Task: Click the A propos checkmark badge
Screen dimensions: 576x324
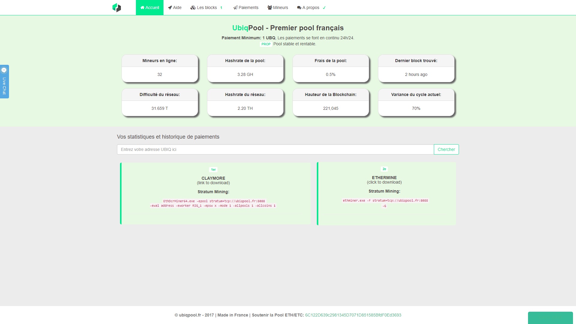Action: point(324,8)
